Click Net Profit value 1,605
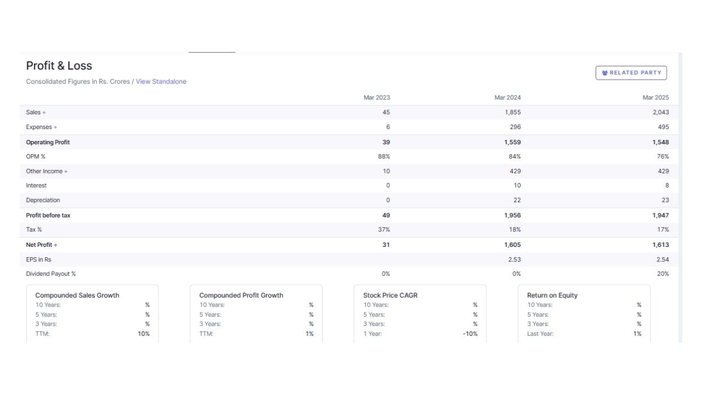 point(512,245)
